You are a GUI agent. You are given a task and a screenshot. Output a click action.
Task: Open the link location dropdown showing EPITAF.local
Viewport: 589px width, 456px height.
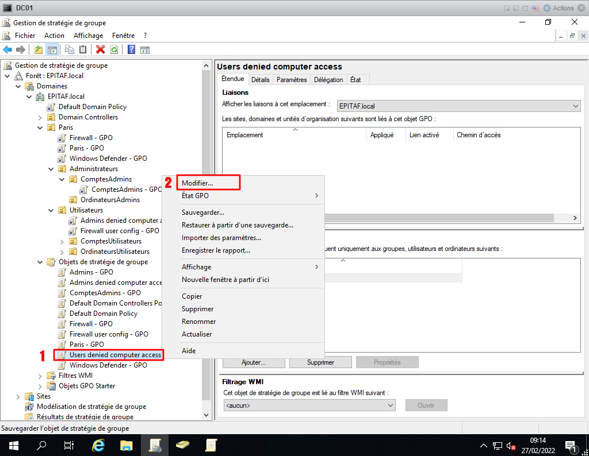(x=458, y=106)
